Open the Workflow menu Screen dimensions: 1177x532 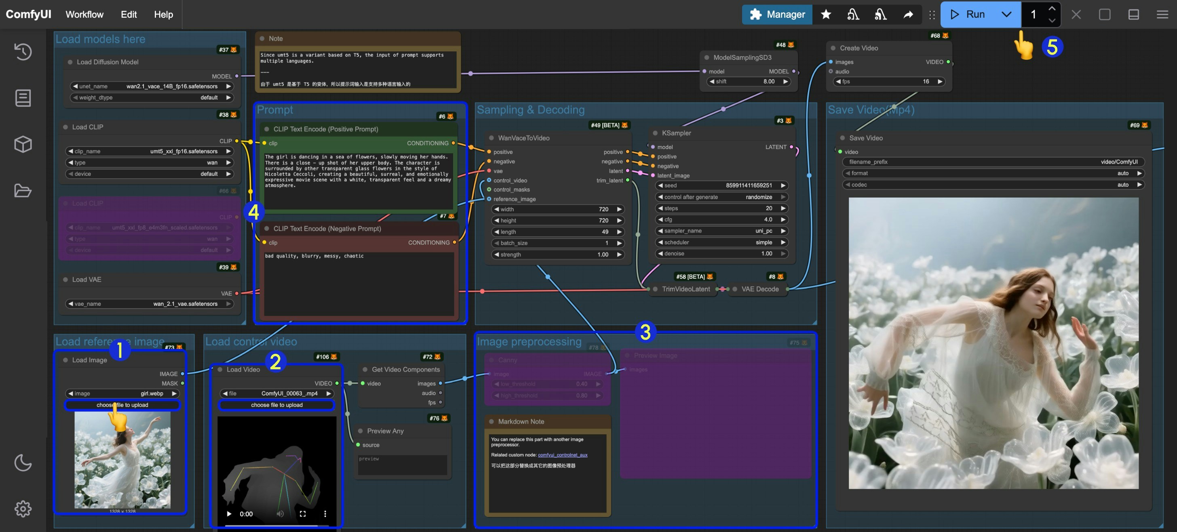[84, 14]
